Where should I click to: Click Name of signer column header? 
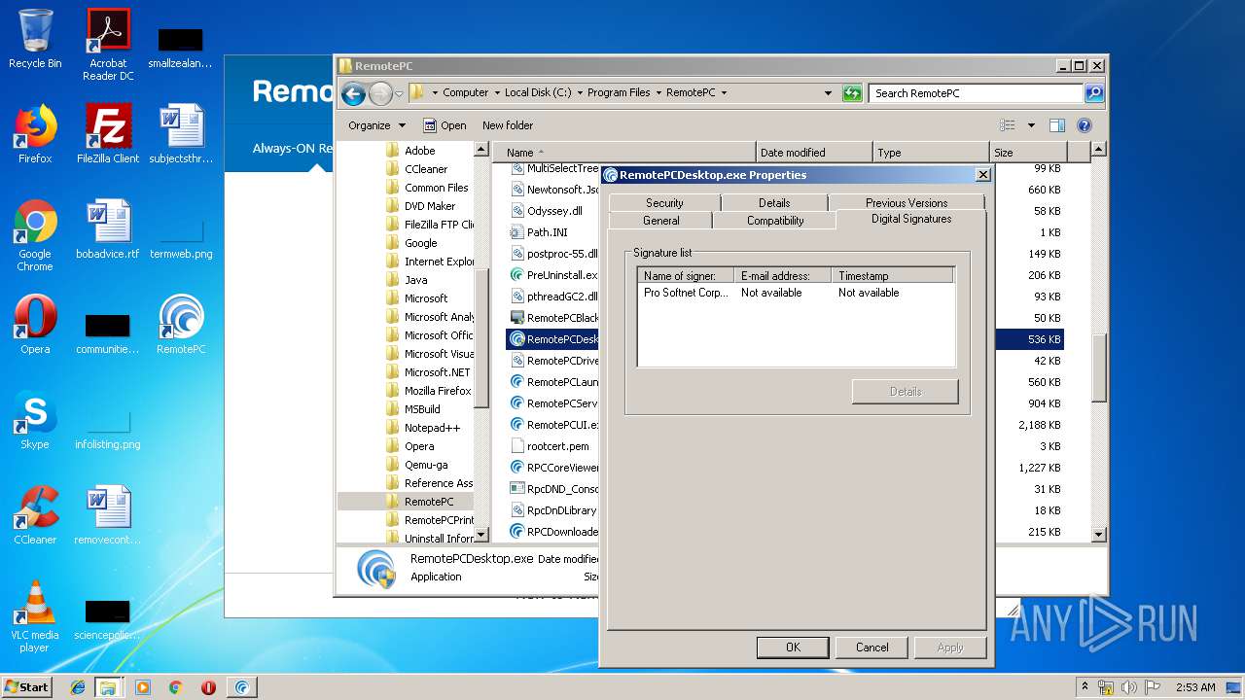click(x=686, y=276)
